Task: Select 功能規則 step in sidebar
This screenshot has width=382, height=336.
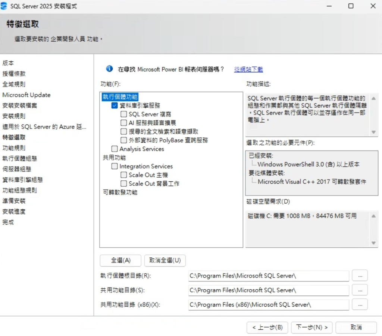Action: pos(14,148)
